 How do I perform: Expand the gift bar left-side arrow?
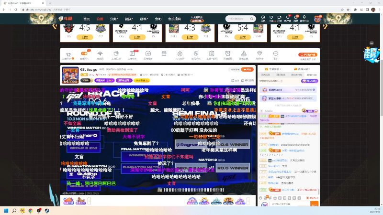89,201
